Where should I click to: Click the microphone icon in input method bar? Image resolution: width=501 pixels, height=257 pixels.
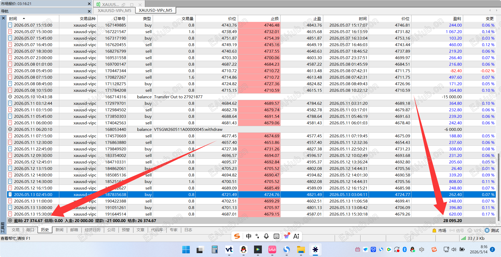266,236
